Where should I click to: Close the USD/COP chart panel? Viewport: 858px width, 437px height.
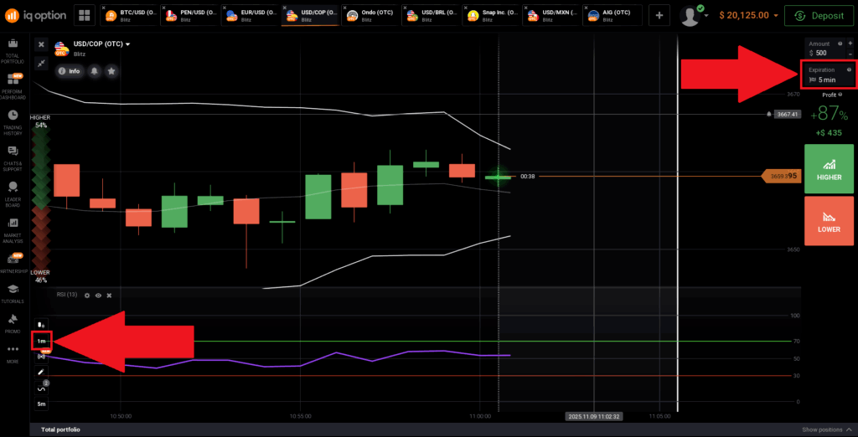click(41, 45)
